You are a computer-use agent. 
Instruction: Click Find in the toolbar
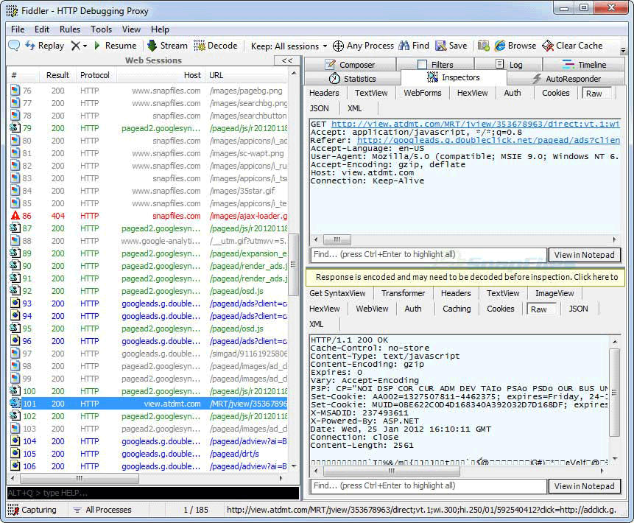pos(414,46)
